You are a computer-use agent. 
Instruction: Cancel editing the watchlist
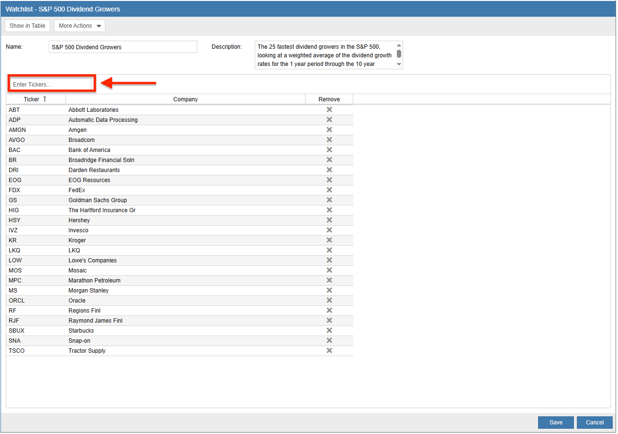point(595,423)
